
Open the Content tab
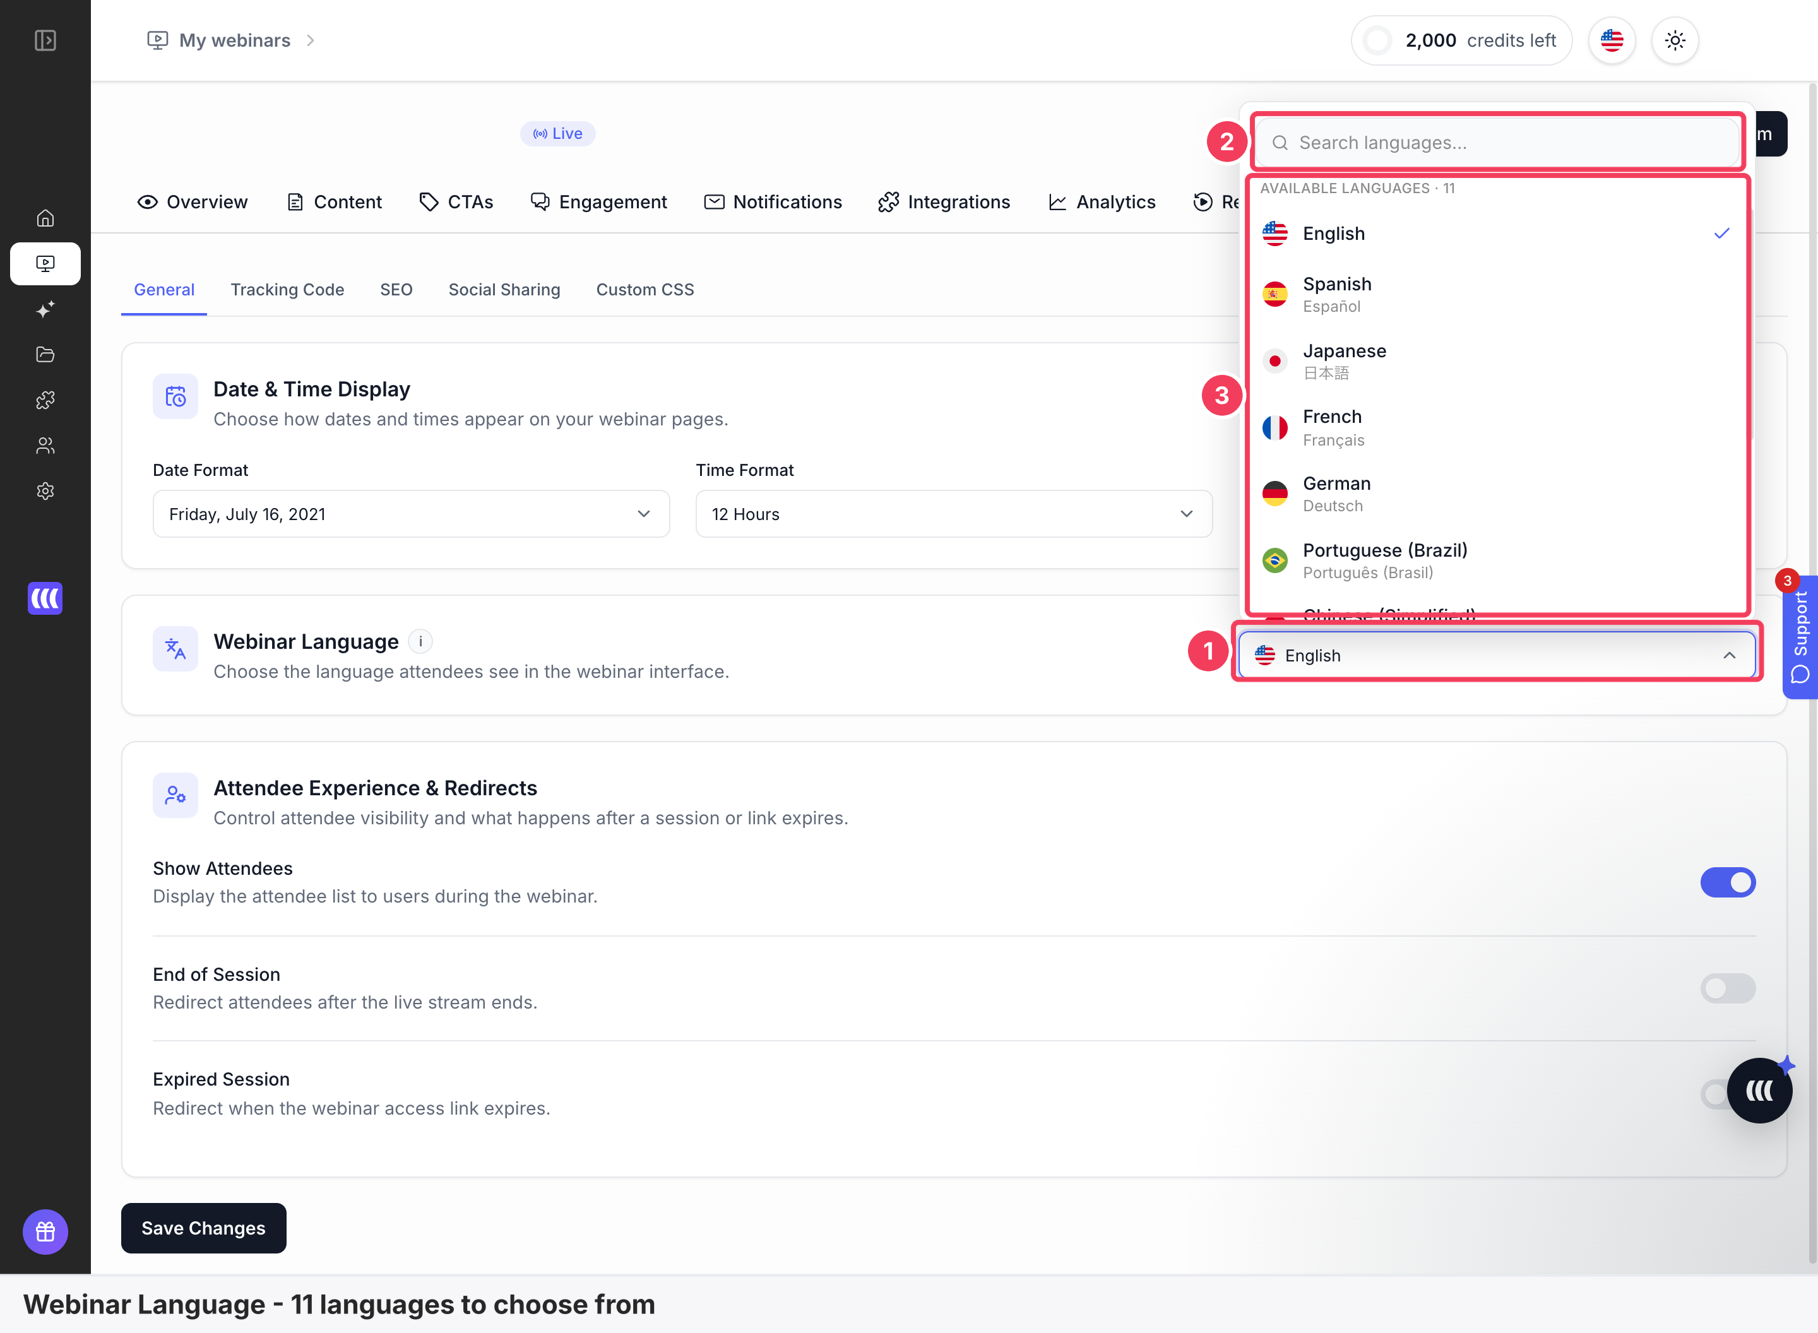[x=334, y=202]
